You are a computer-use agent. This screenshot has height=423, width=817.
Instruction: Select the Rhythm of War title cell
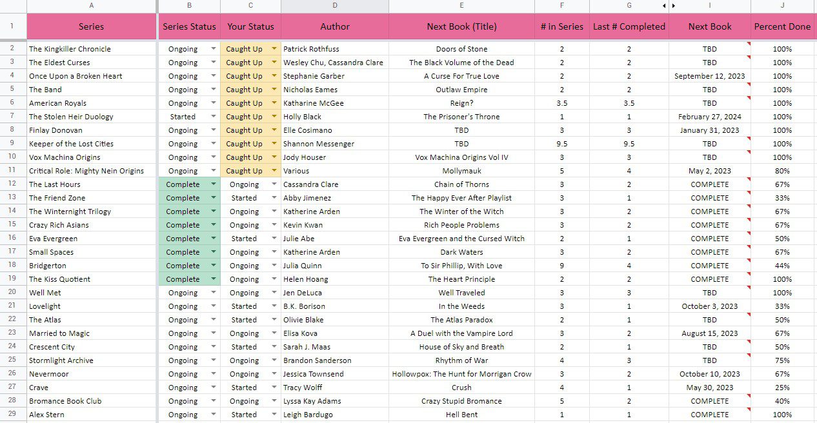point(461,360)
